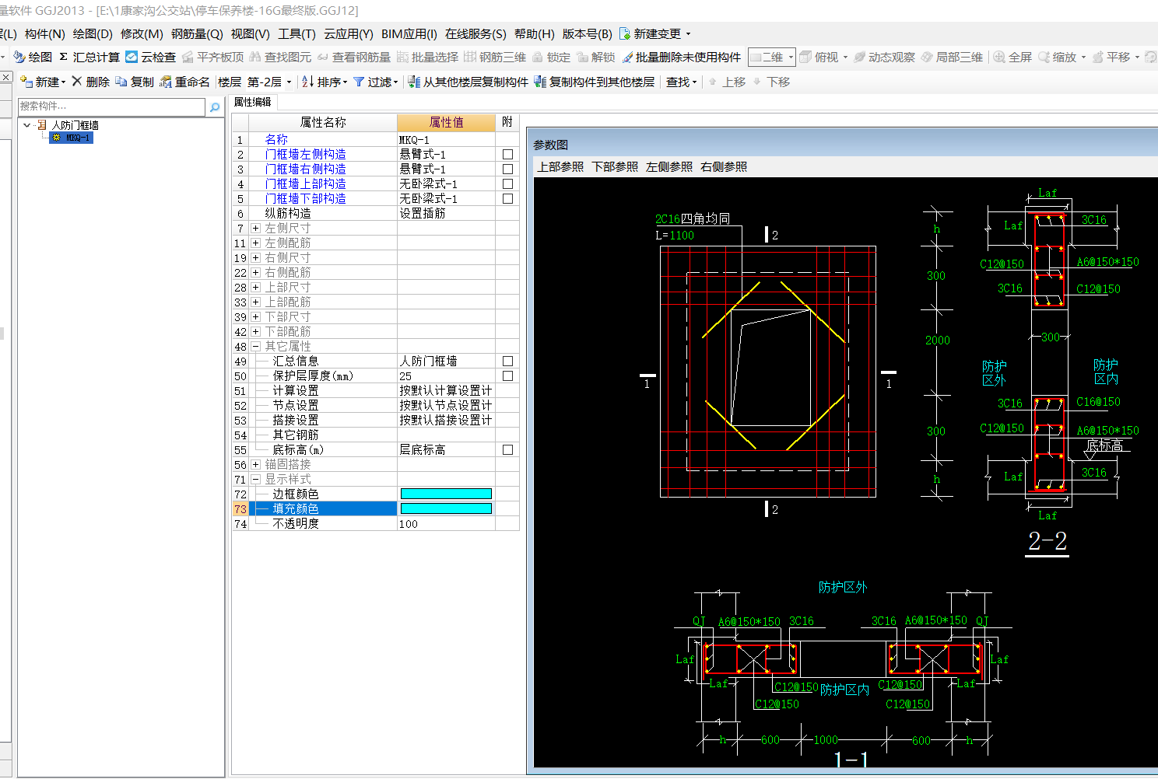Image resolution: width=1158 pixels, height=779 pixels.
Task: Open 钢筋三维 rebar 3D view
Action: click(x=495, y=57)
